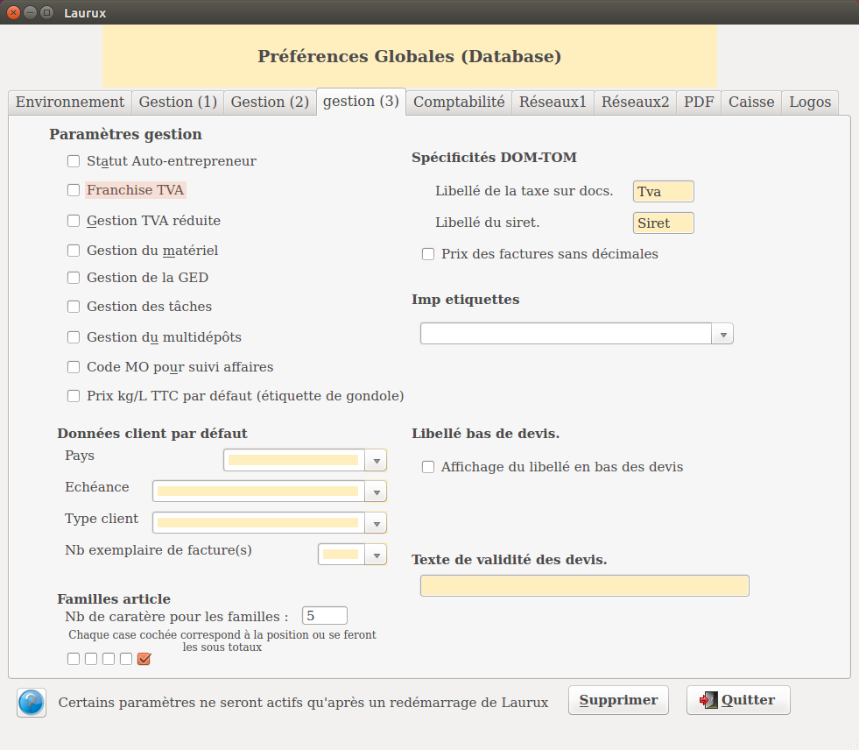Toggle Code MO pour suivi affaires
The height and width of the screenshot is (750, 859).
[x=74, y=367]
